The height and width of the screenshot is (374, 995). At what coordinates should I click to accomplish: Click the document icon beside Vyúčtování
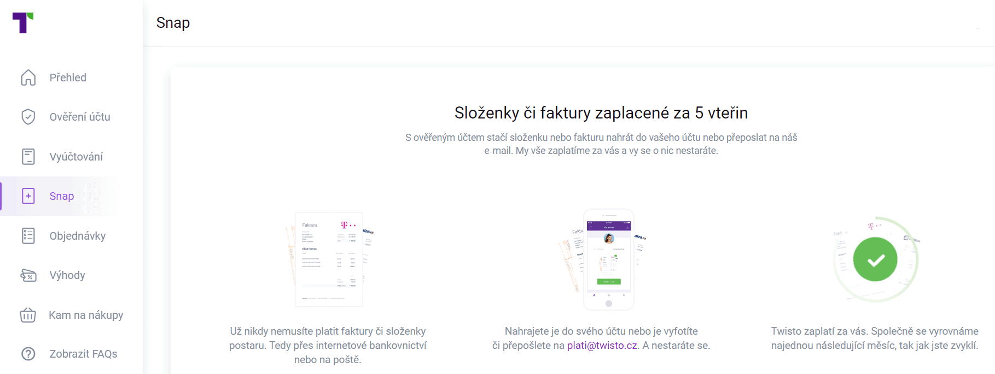pos(28,157)
